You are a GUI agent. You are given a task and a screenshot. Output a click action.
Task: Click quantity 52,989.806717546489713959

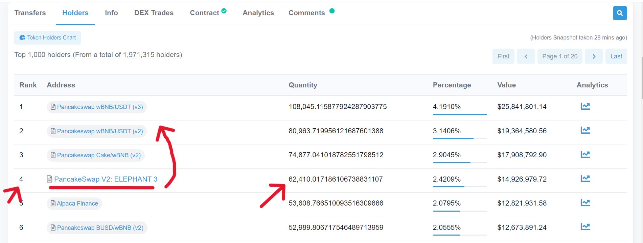tap(336, 227)
